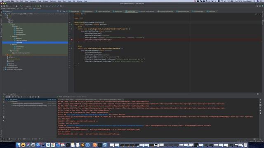Expand Scratches and Consoles node
The height and width of the screenshot is (148, 264).
[4, 69]
